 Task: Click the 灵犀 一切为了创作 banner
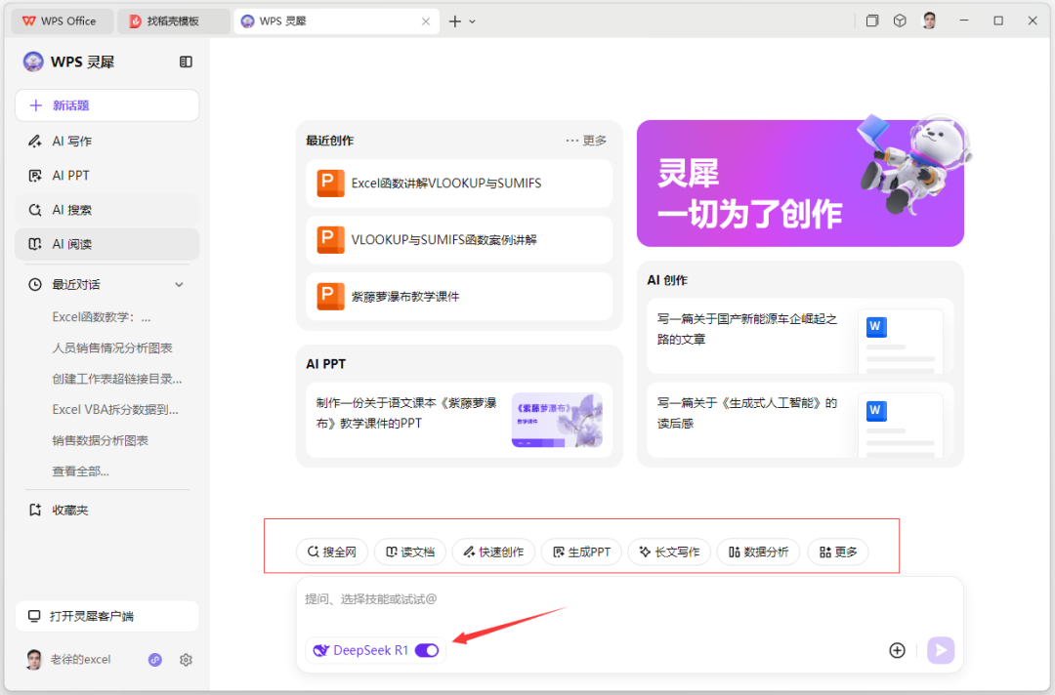[x=800, y=183]
